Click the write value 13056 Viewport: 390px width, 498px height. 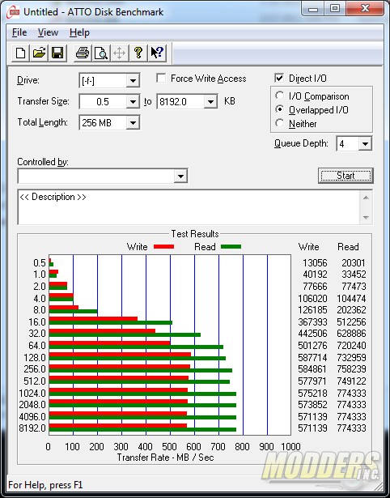pos(315,263)
